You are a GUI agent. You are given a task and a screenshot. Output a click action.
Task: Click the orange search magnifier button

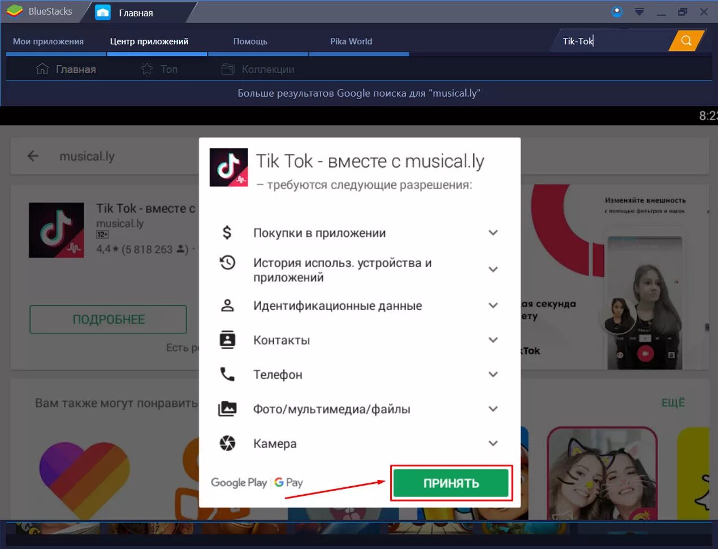tap(686, 41)
